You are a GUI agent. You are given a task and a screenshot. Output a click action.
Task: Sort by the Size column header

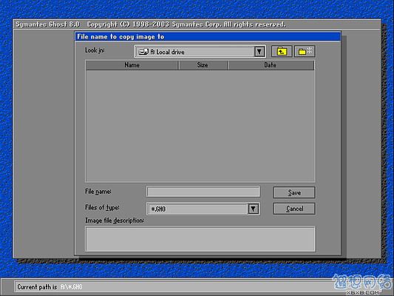click(x=203, y=65)
